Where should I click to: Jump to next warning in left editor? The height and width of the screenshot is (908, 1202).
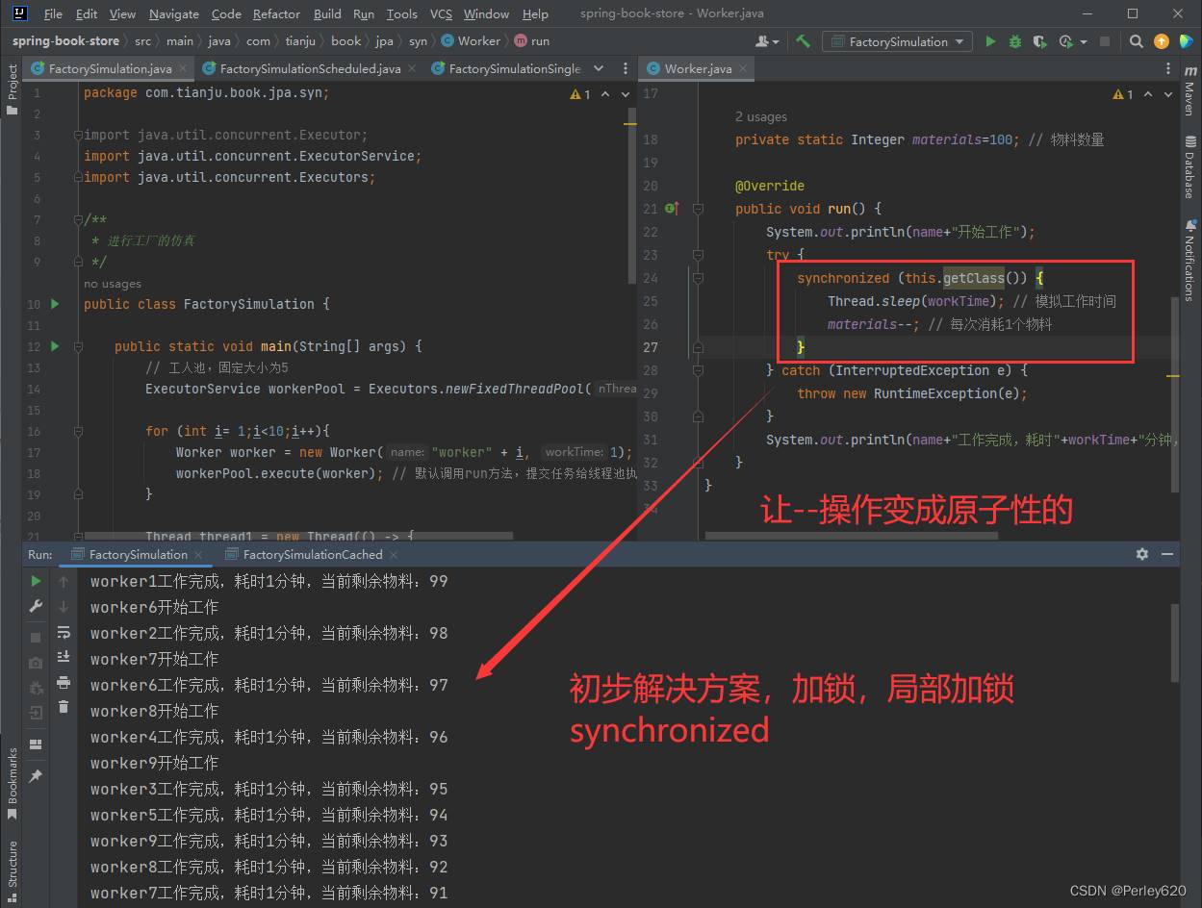[624, 94]
